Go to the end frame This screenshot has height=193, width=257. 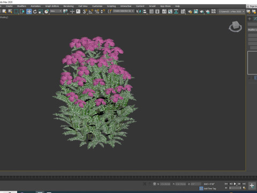[x=244, y=184]
